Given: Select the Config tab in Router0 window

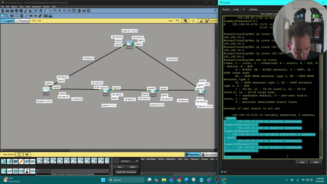Looking at the screenshot, I should coord(236,9).
